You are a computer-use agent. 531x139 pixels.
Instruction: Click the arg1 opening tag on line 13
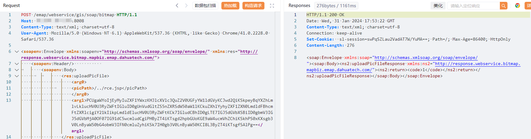(79, 100)
